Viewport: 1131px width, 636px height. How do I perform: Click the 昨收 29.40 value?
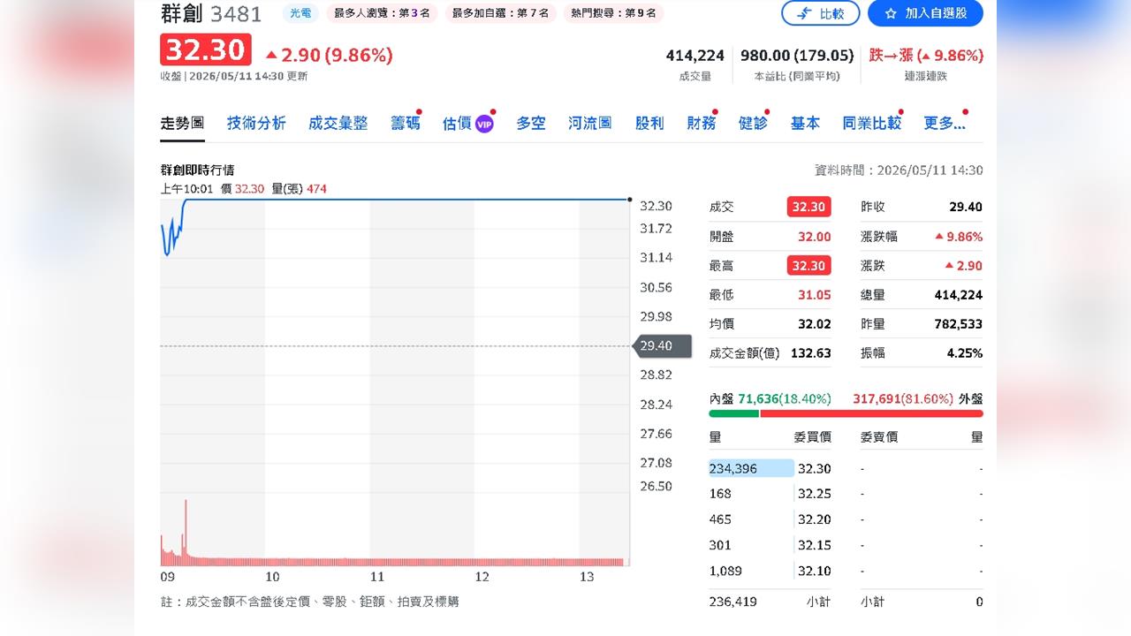[x=966, y=207]
